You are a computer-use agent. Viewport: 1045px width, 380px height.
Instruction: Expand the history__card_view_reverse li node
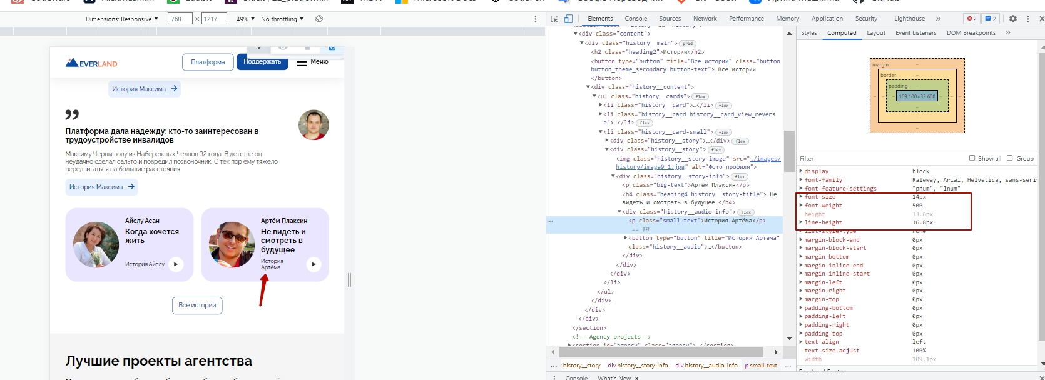pyautogui.click(x=601, y=114)
